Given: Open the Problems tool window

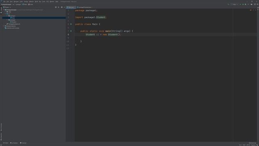Looking at the screenshot, I should (x=14, y=143).
